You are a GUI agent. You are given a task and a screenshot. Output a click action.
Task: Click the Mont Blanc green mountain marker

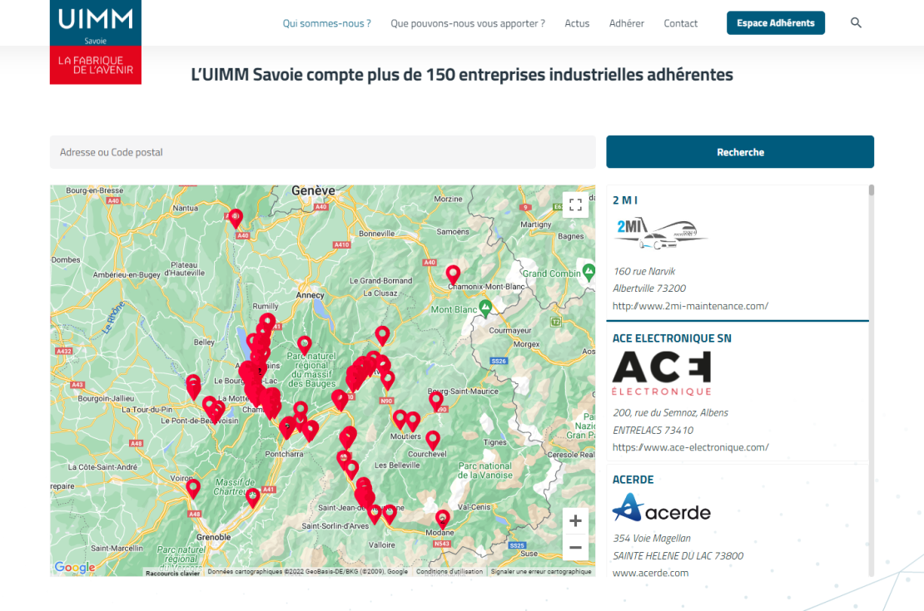click(x=485, y=308)
